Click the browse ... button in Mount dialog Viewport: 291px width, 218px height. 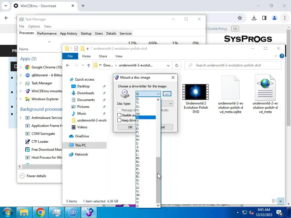(x=167, y=94)
